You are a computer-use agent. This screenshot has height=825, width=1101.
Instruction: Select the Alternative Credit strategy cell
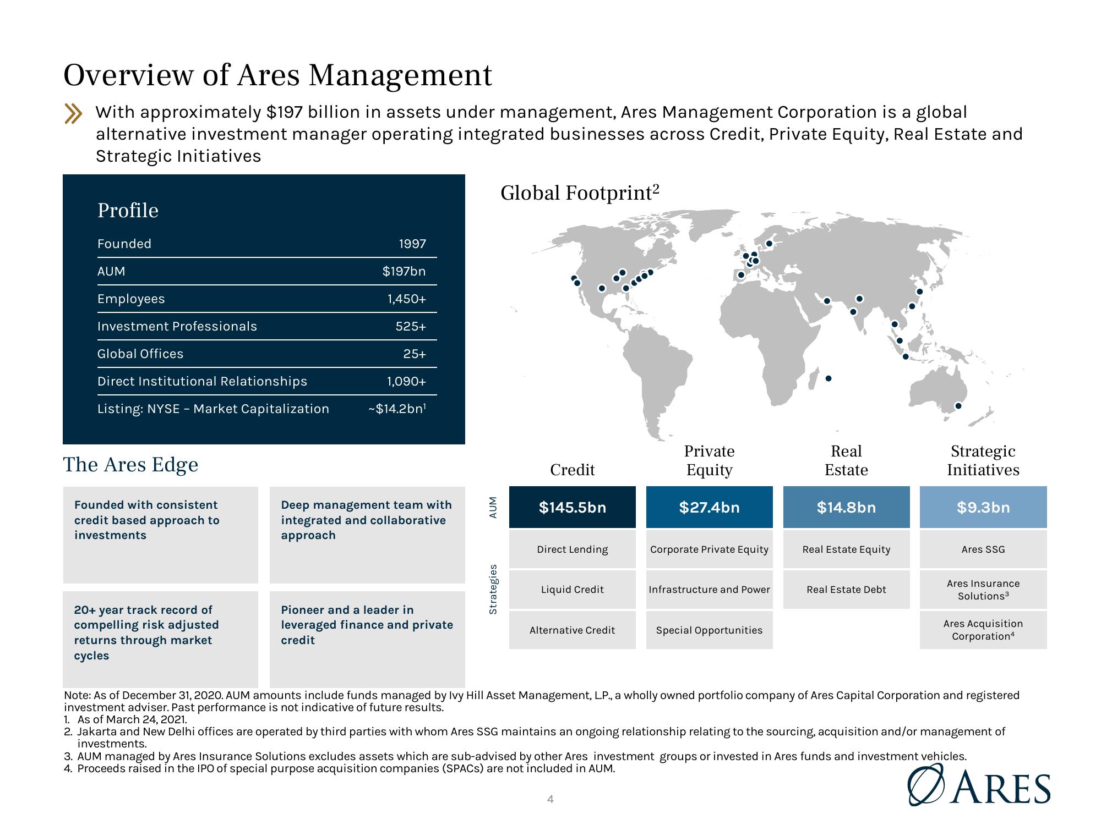point(573,630)
